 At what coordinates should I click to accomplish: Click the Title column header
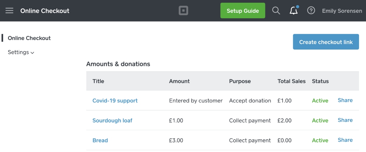pos(98,81)
